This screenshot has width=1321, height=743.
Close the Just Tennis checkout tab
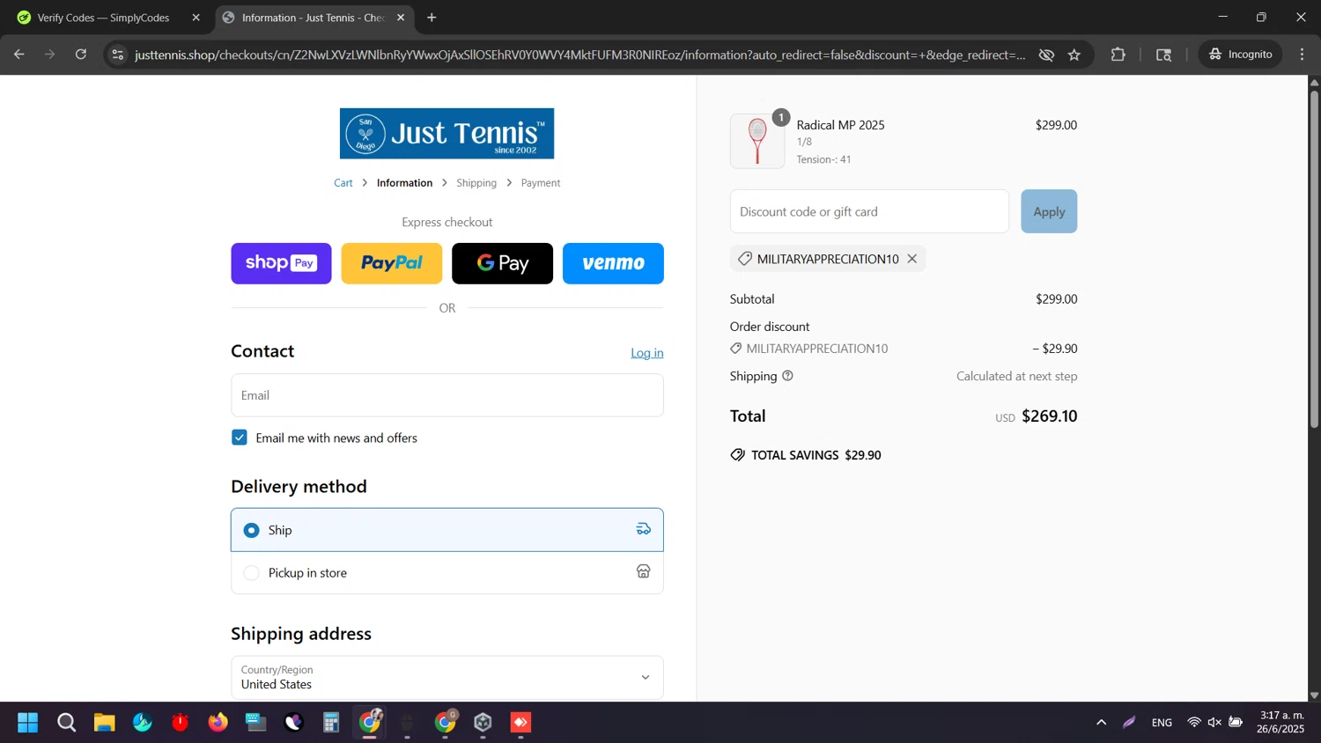401,18
